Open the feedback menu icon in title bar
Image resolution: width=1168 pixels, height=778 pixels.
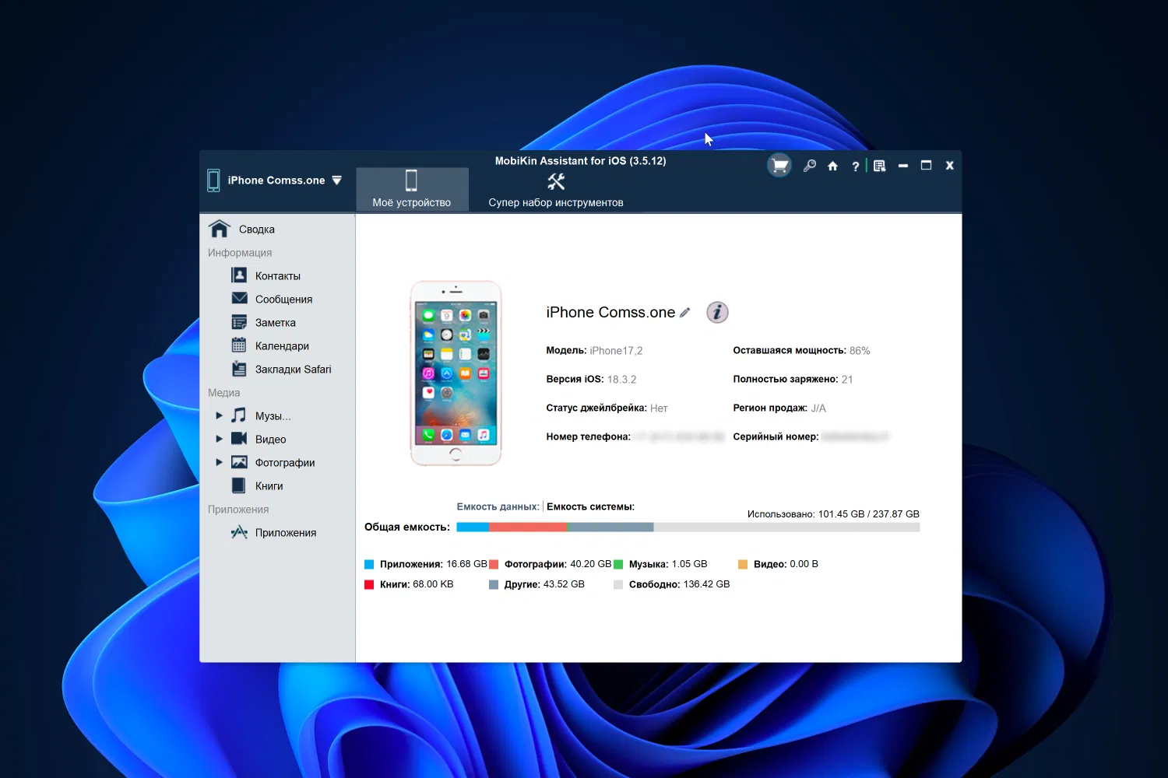[879, 166]
